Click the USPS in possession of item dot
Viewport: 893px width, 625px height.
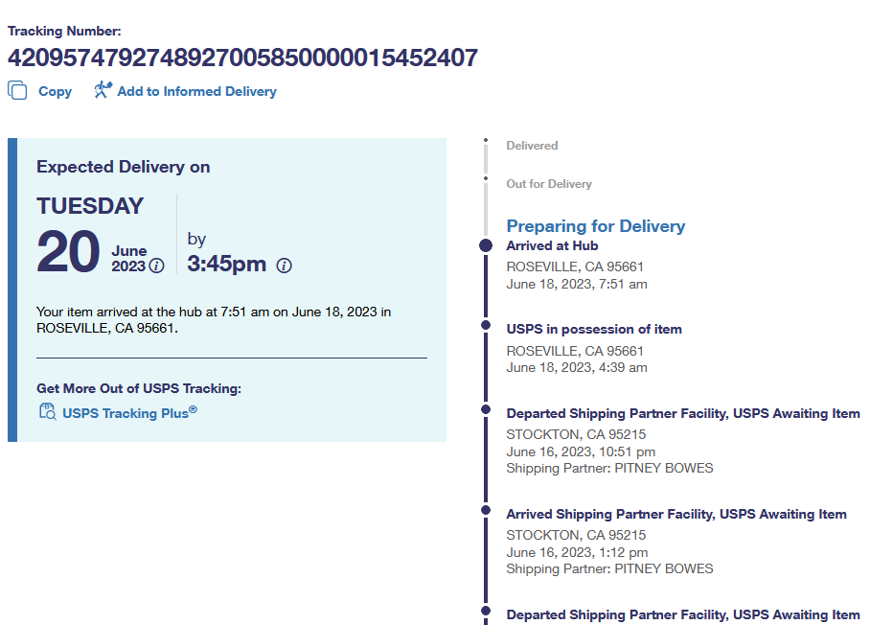486,327
